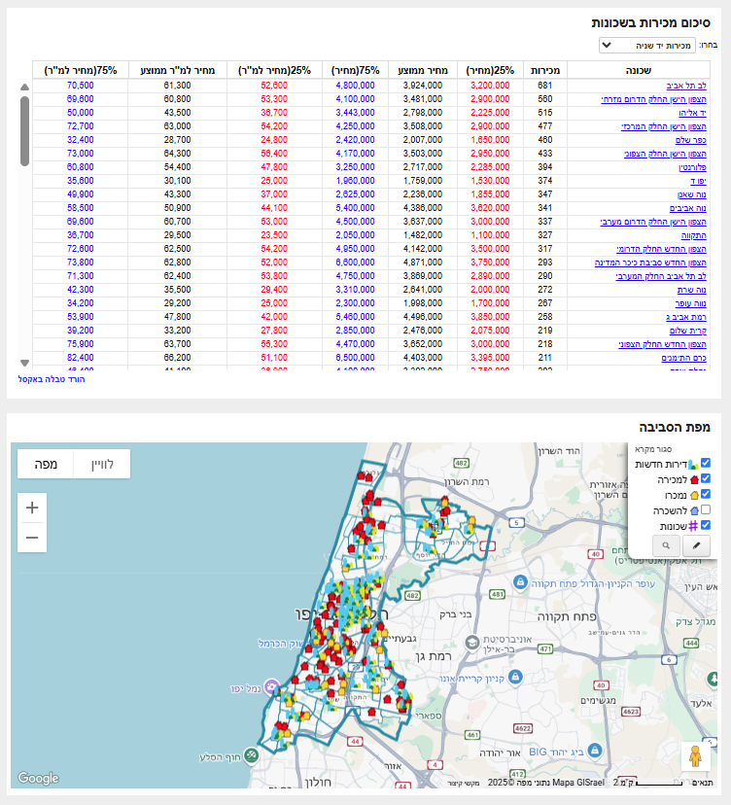Uncheck the למכירה (for sale) checkbox

coord(707,479)
